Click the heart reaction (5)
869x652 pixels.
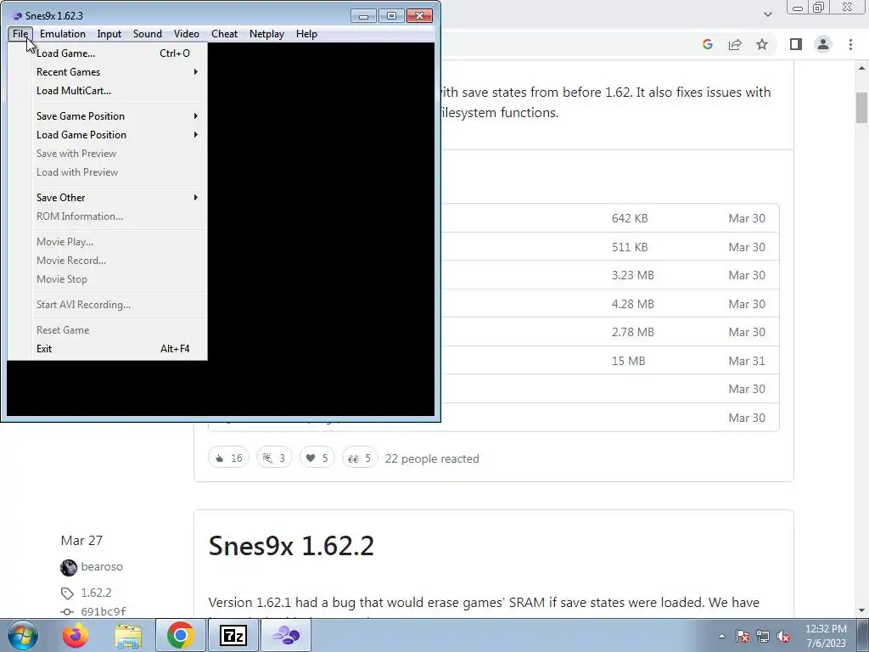[317, 458]
